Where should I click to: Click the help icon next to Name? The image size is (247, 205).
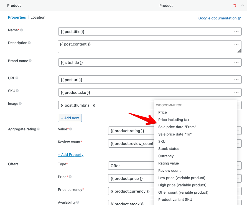pyautogui.click(x=21, y=30)
